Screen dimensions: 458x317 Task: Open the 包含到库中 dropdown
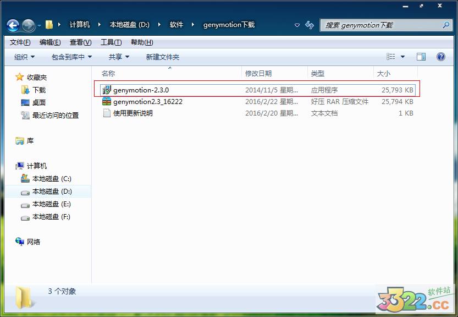[x=72, y=57]
